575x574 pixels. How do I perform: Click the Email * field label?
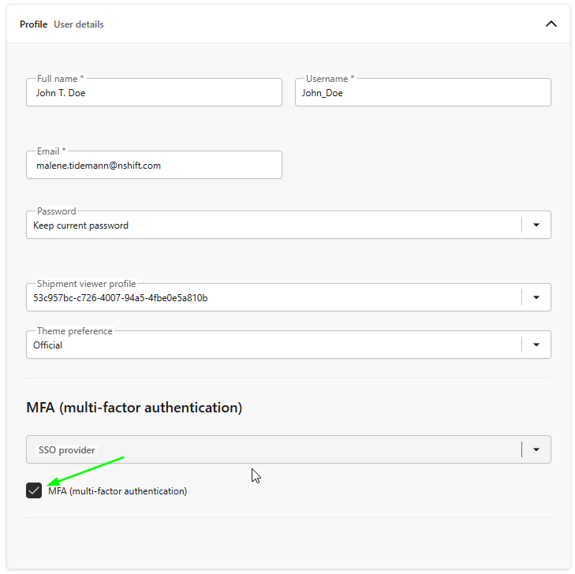click(x=51, y=151)
